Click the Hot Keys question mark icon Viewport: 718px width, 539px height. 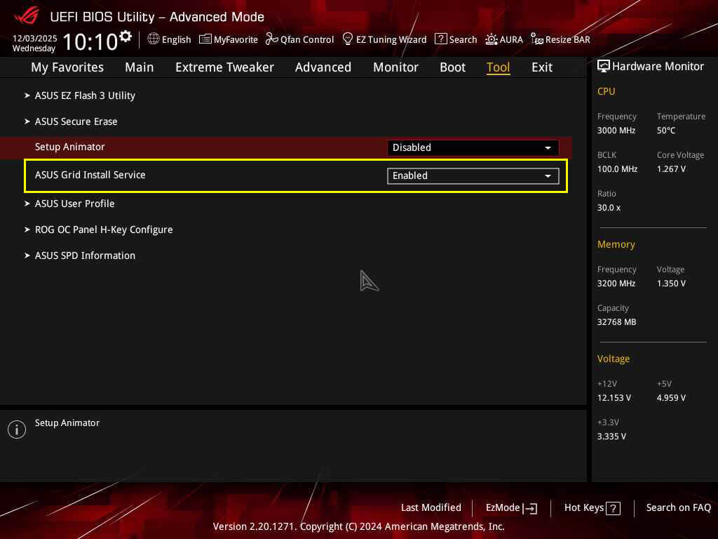click(x=614, y=508)
